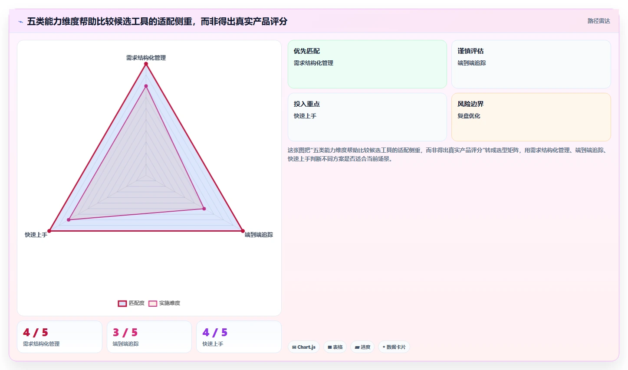This screenshot has height=370, width=628.
Task: Click 需求结构化管理 text in 优先匹配 card
Action: [x=313, y=63]
